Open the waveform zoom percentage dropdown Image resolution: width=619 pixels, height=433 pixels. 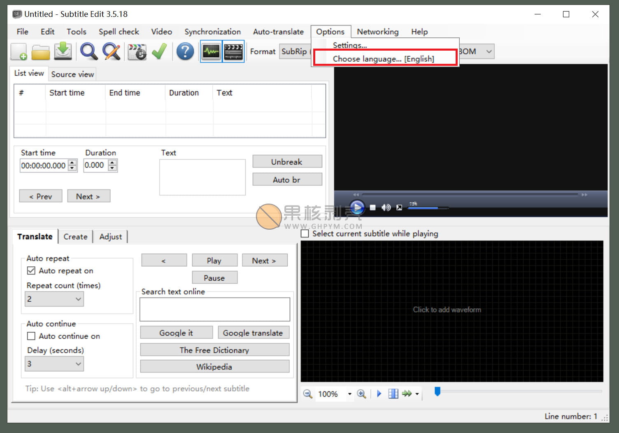(349, 394)
